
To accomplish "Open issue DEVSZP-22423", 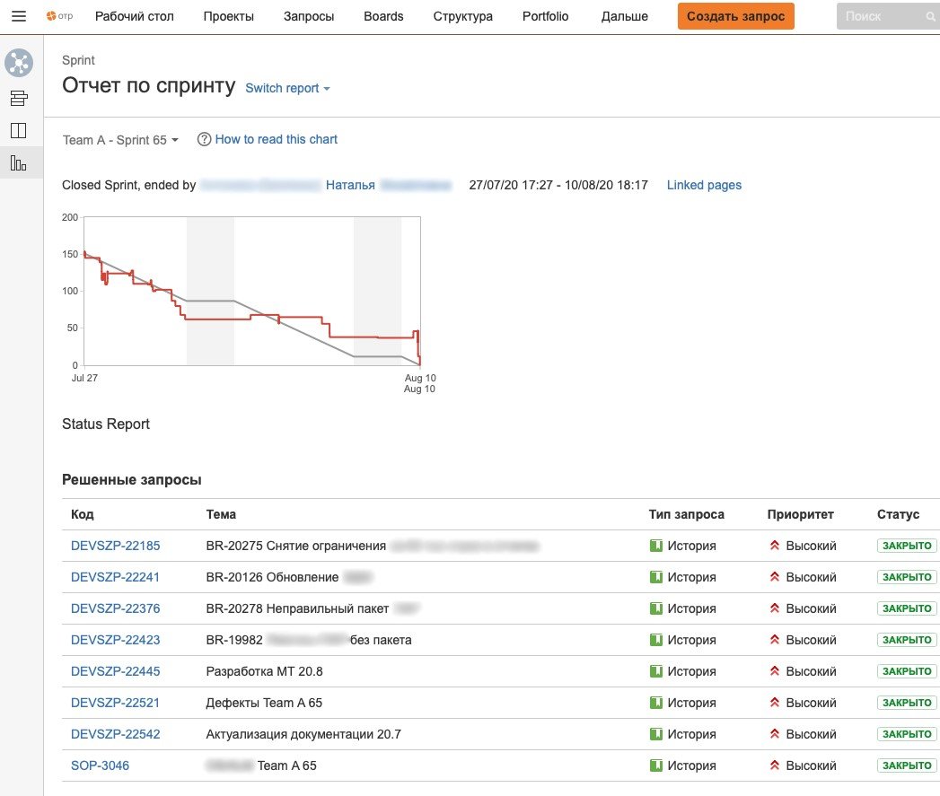I will click(115, 640).
